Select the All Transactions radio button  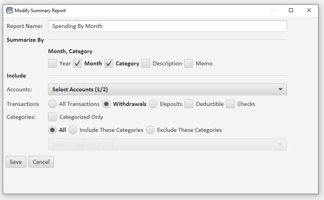coord(52,104)
